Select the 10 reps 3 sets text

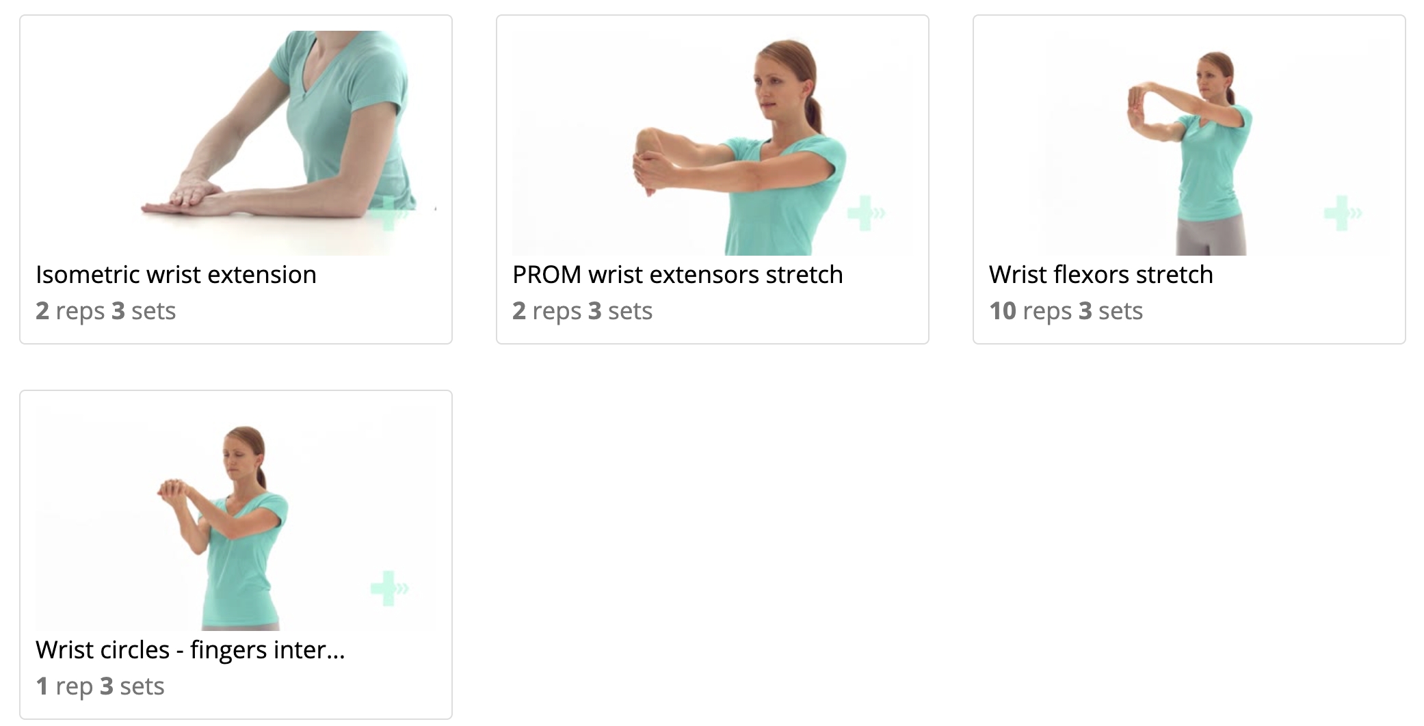(x=1066, y=311)
